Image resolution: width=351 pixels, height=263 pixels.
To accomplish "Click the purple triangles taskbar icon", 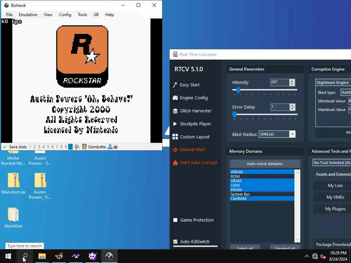I will click(76, 256).
